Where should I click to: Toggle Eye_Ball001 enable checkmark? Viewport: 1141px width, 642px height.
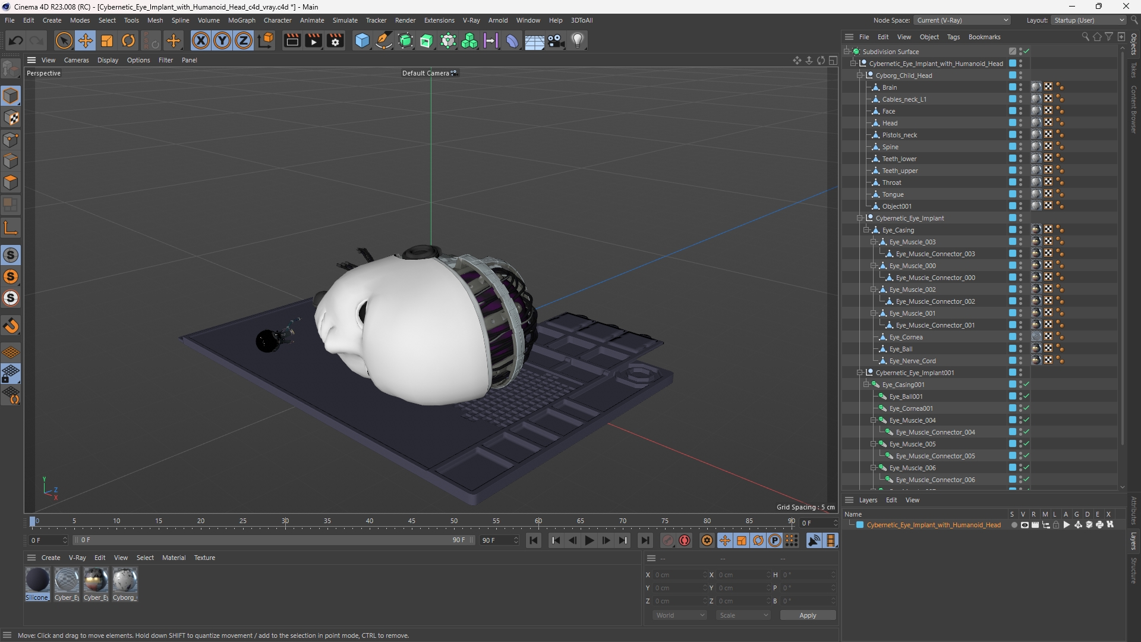point(1026,396)
